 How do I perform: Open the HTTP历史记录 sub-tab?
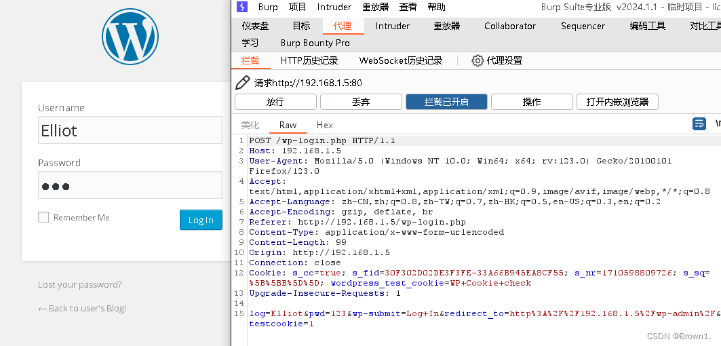click(309, 61)
